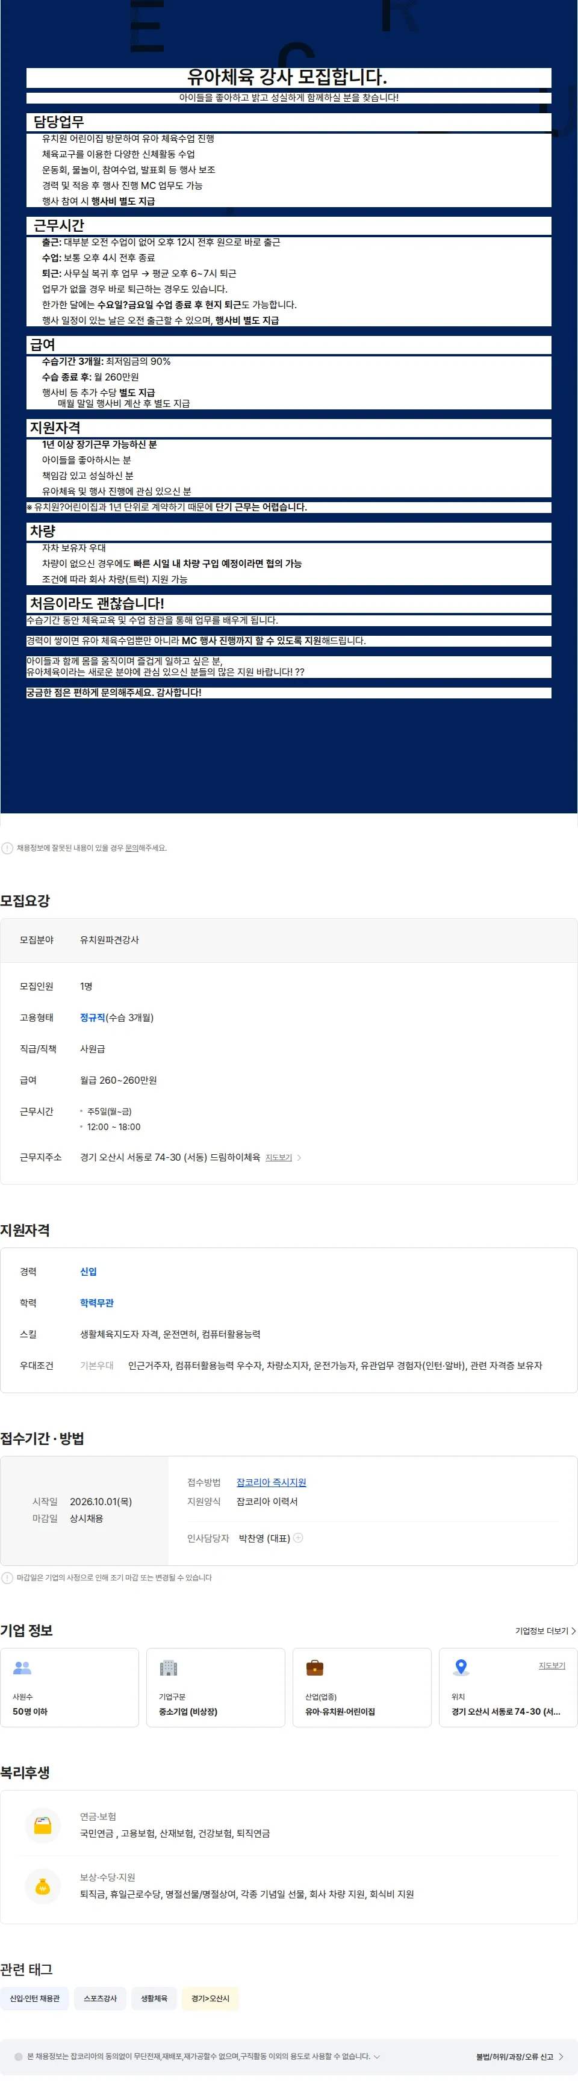Open 지도보기 next to 근무지주소
This screenshot has width=578, height=2088.
click(279, 1157)
